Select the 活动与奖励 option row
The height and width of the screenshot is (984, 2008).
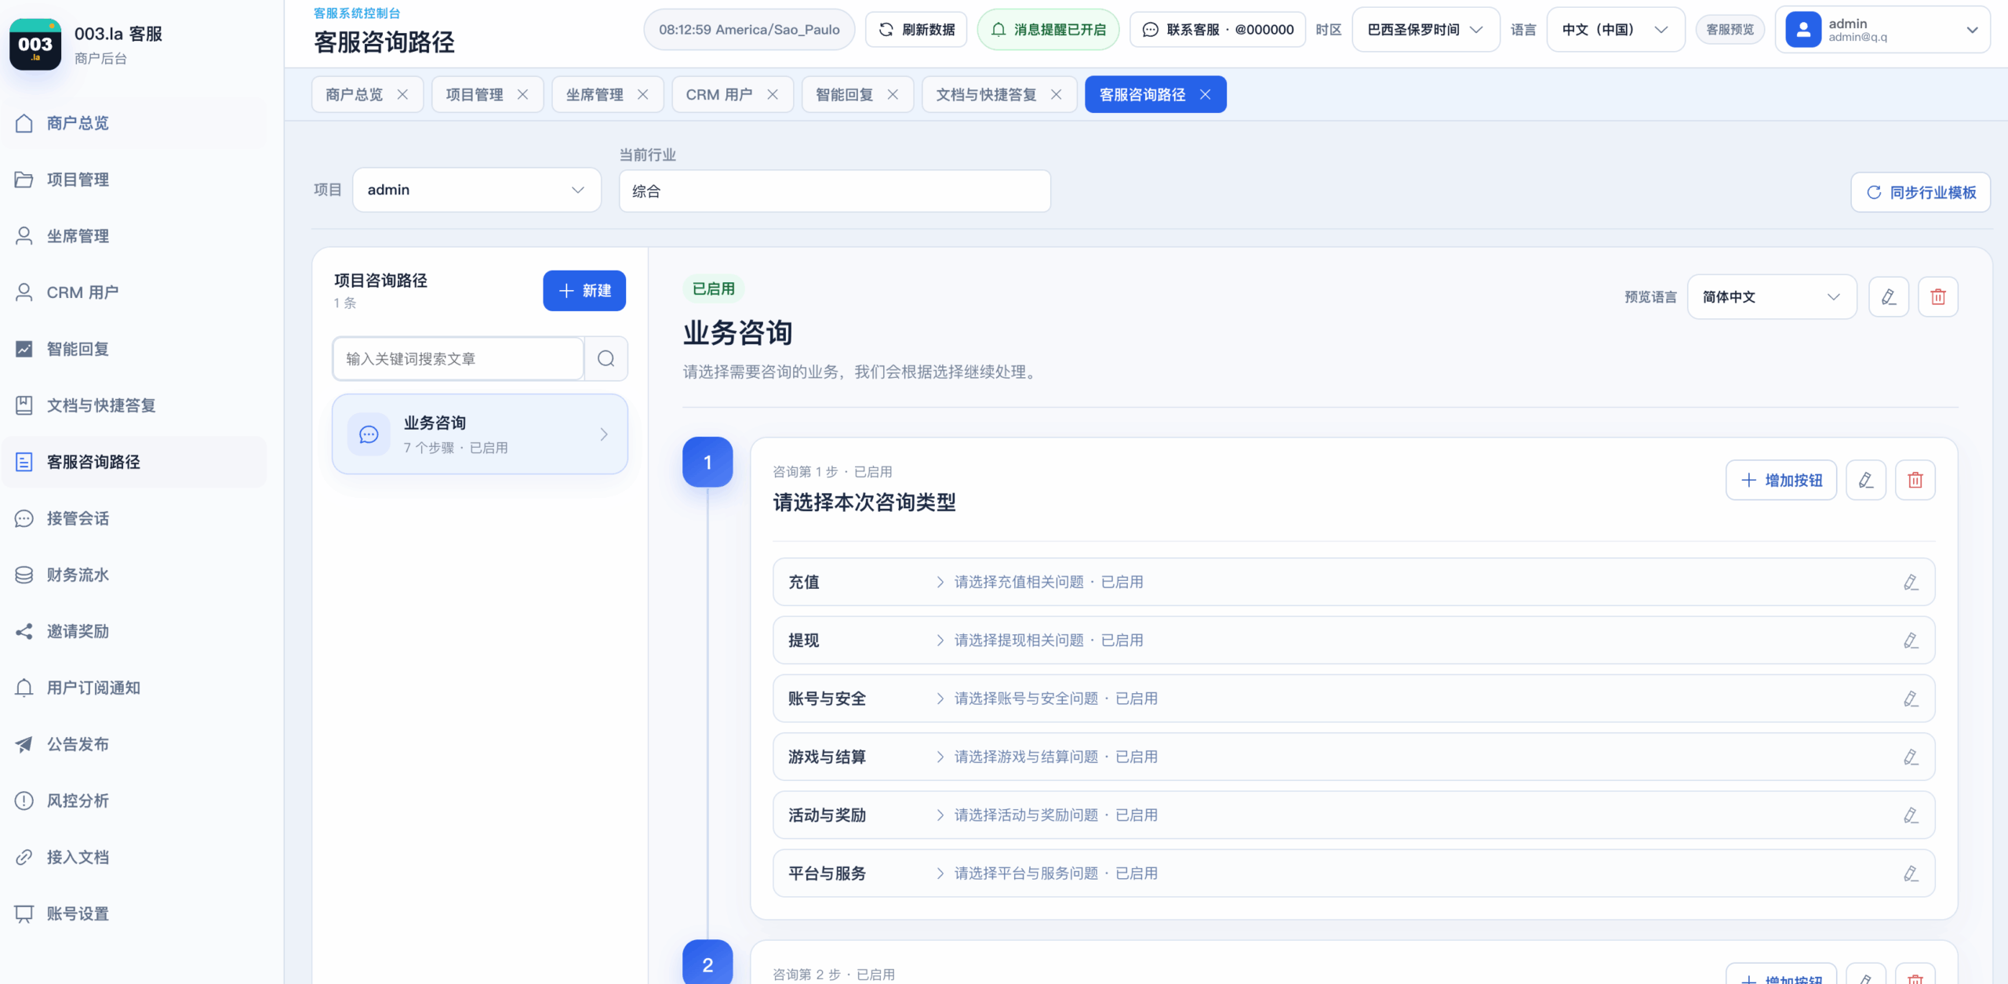click(1354, 815)
